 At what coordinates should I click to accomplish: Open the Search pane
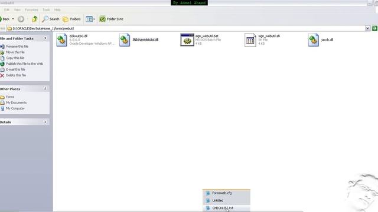tap(51, 19)
